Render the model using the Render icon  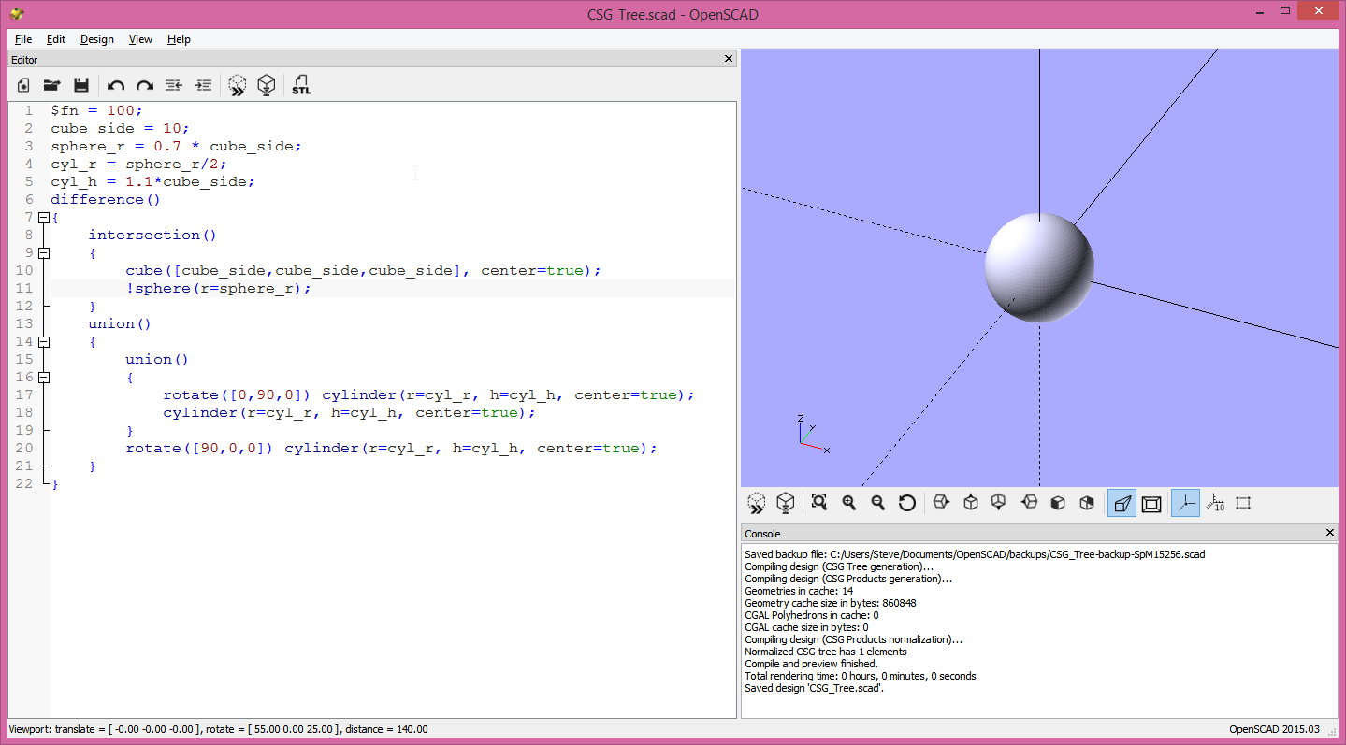267,84
